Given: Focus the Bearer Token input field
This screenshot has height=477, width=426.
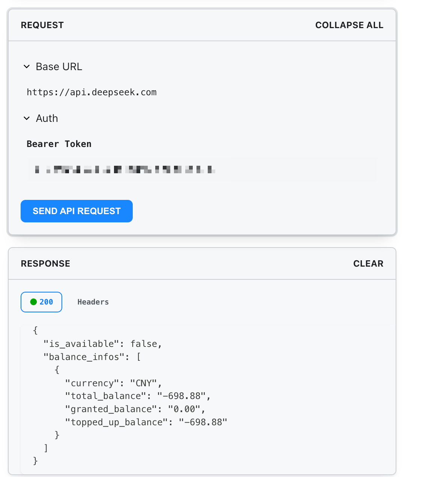Looking at the screenshot, I should tap(201, 169).
